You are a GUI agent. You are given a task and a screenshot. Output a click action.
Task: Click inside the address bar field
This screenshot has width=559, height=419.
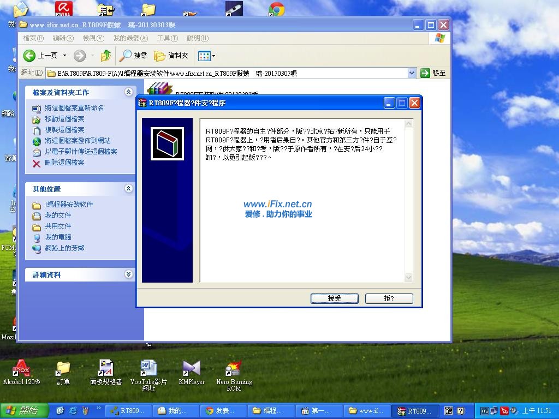(x=218, y=72)
